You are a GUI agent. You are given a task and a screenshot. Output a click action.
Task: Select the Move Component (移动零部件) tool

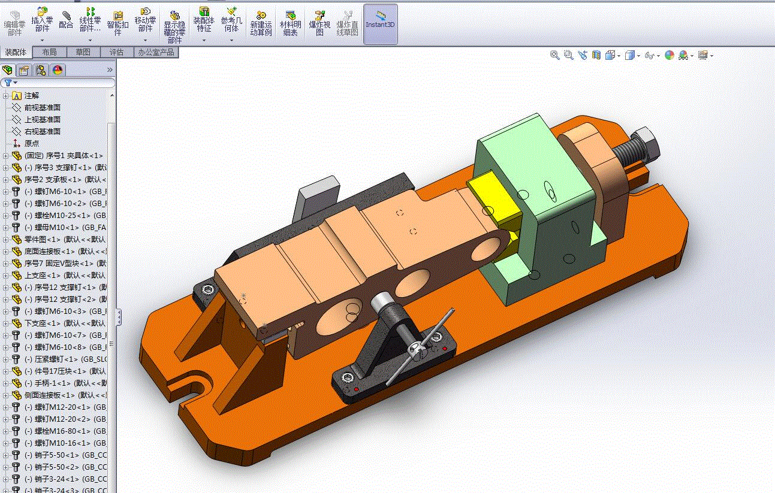coord(145,20)
